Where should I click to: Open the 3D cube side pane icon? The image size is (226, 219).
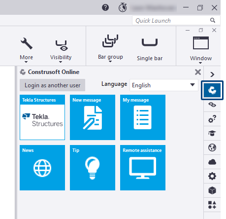pos(212,190)
